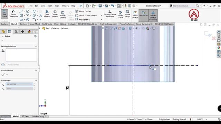Screen dimensions: 221x124
Task: Click the Rebuild traffic light icon
Action: [x=125, y=6]
